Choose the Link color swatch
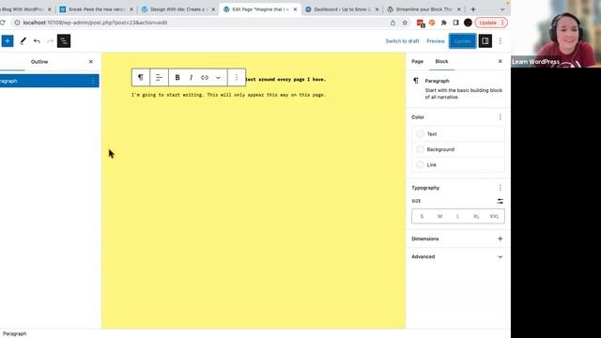 tap(458, 165)
